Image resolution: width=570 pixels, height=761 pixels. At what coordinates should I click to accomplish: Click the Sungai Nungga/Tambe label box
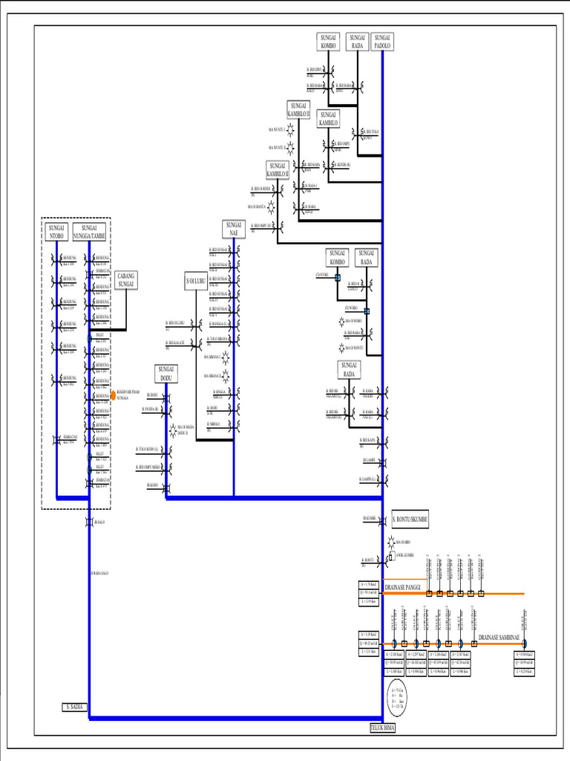(89, 232)
